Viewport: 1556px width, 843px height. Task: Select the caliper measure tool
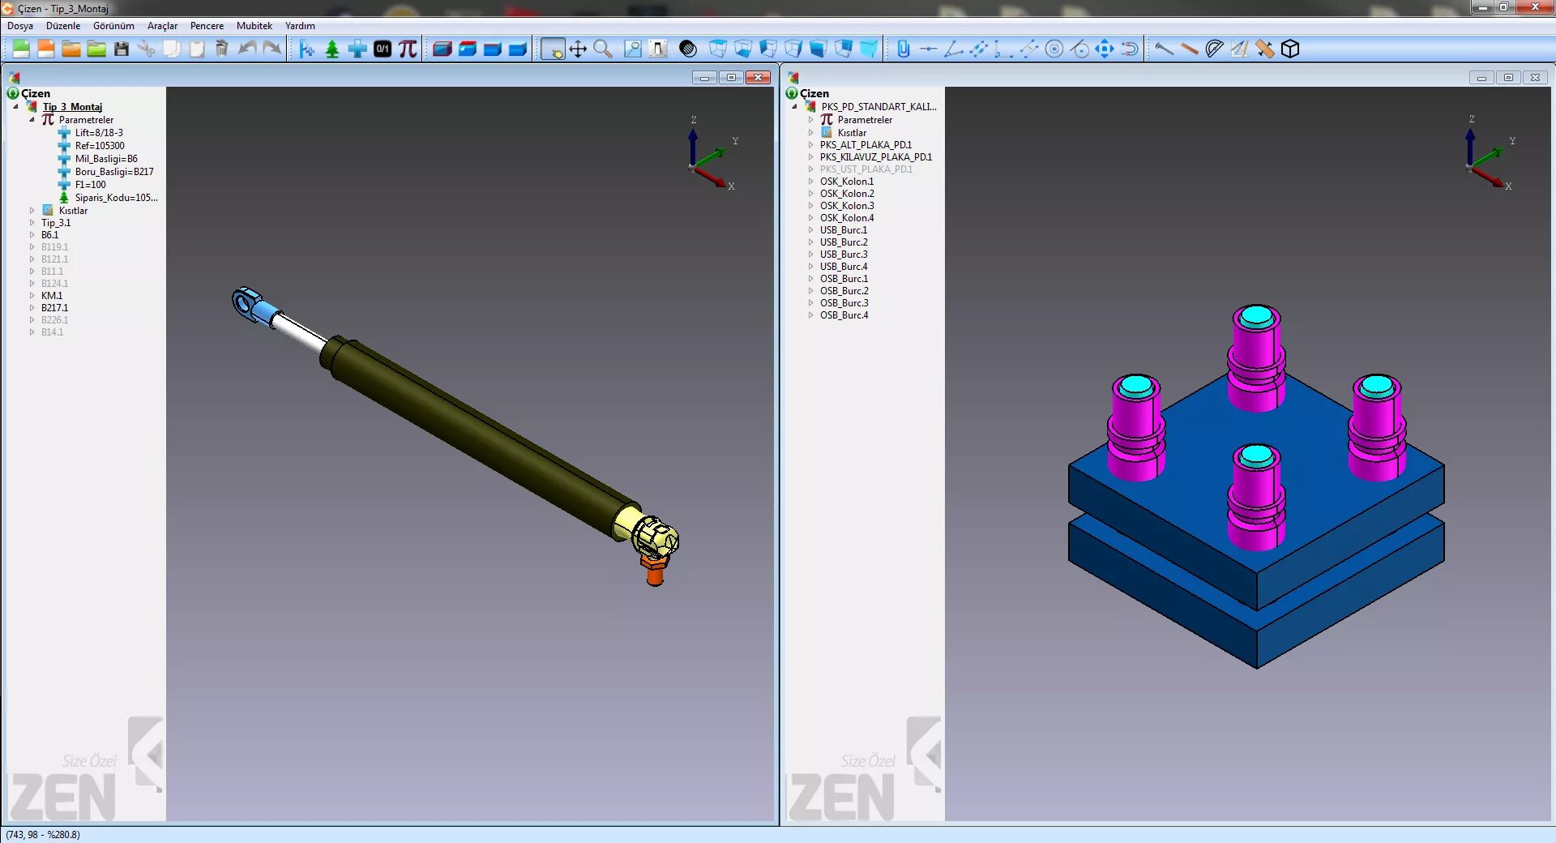(x=1164, y=49)
